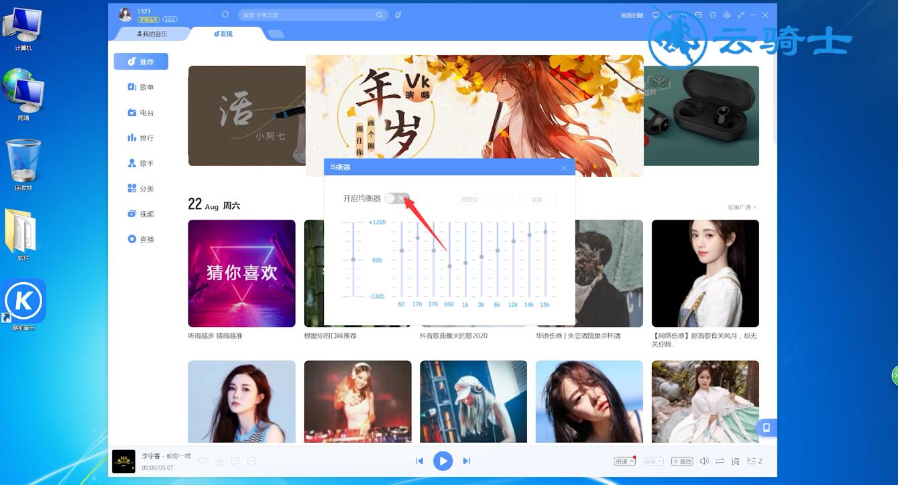Viewport: 898px width, 485px height.
Task: Click the skin T-shirt icon in title bar
Action: 712,15
